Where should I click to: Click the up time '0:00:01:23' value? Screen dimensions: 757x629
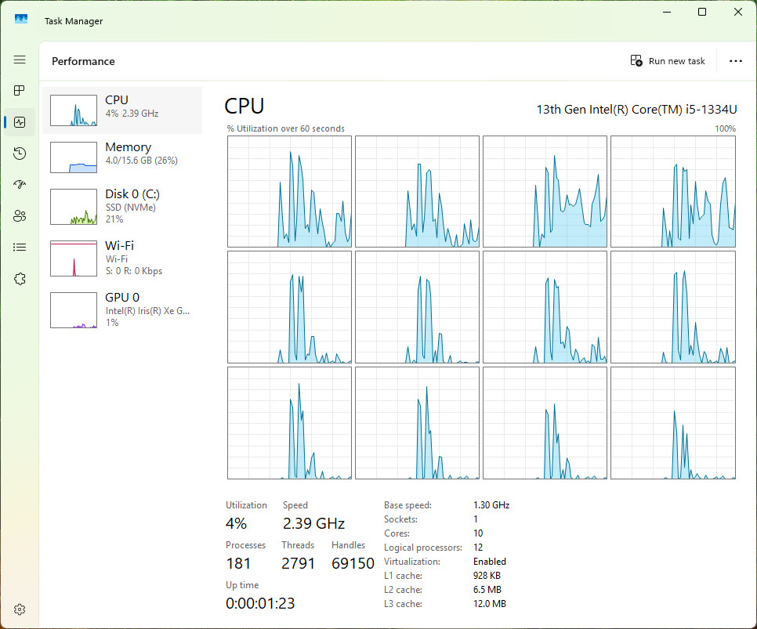click(x=260, y=603)
